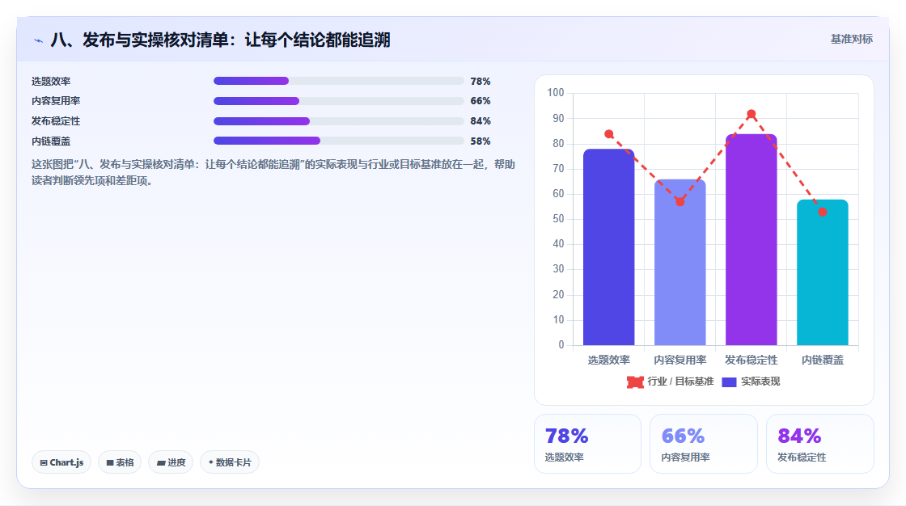
Task: Click the 58% value in the progress list
Action: [481, 141]
